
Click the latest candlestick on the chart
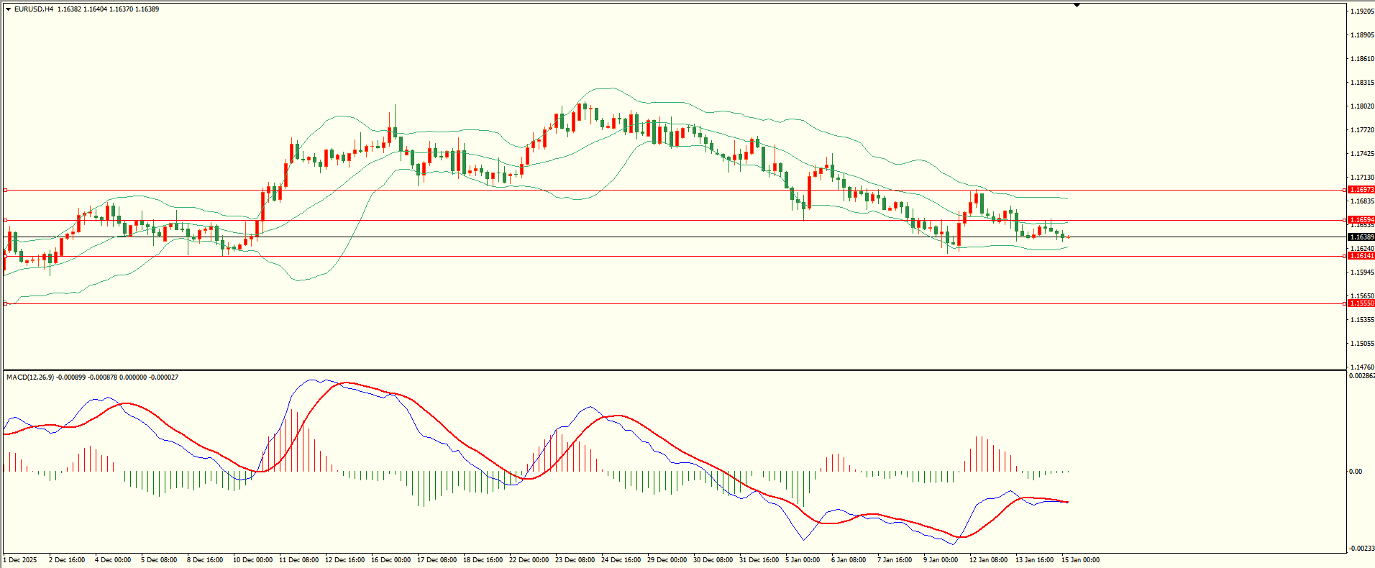click(x=1068, y=237)
